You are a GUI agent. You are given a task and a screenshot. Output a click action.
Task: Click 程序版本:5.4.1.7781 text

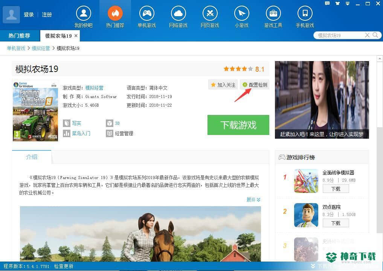(x=26, y=266)
